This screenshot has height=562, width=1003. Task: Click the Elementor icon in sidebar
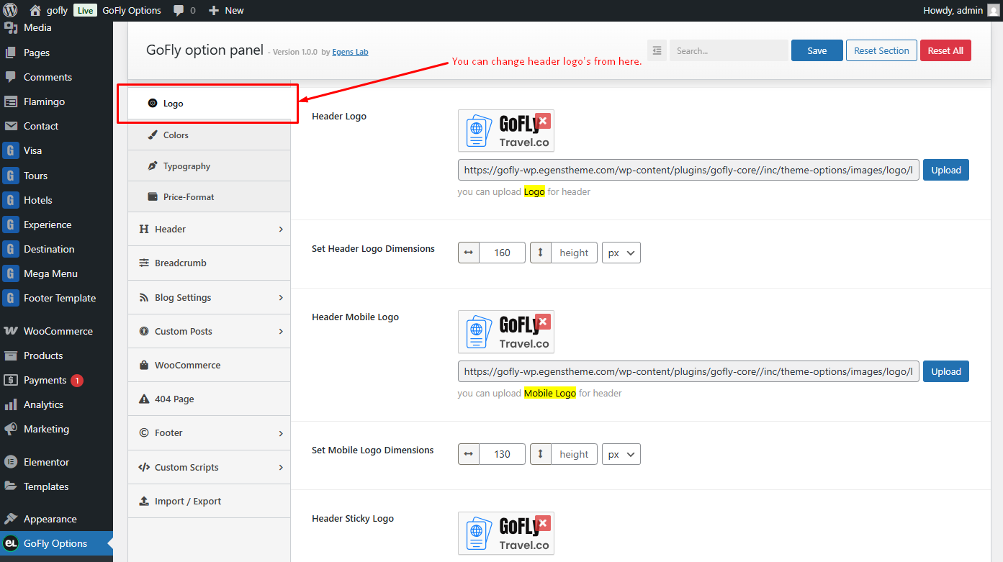[x=11, y=462]
